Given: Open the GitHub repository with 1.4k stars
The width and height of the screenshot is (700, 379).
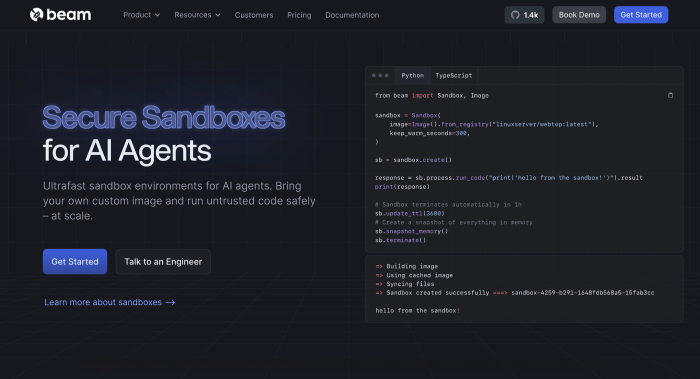Looking at the screenshot, I should coord(524,15).
